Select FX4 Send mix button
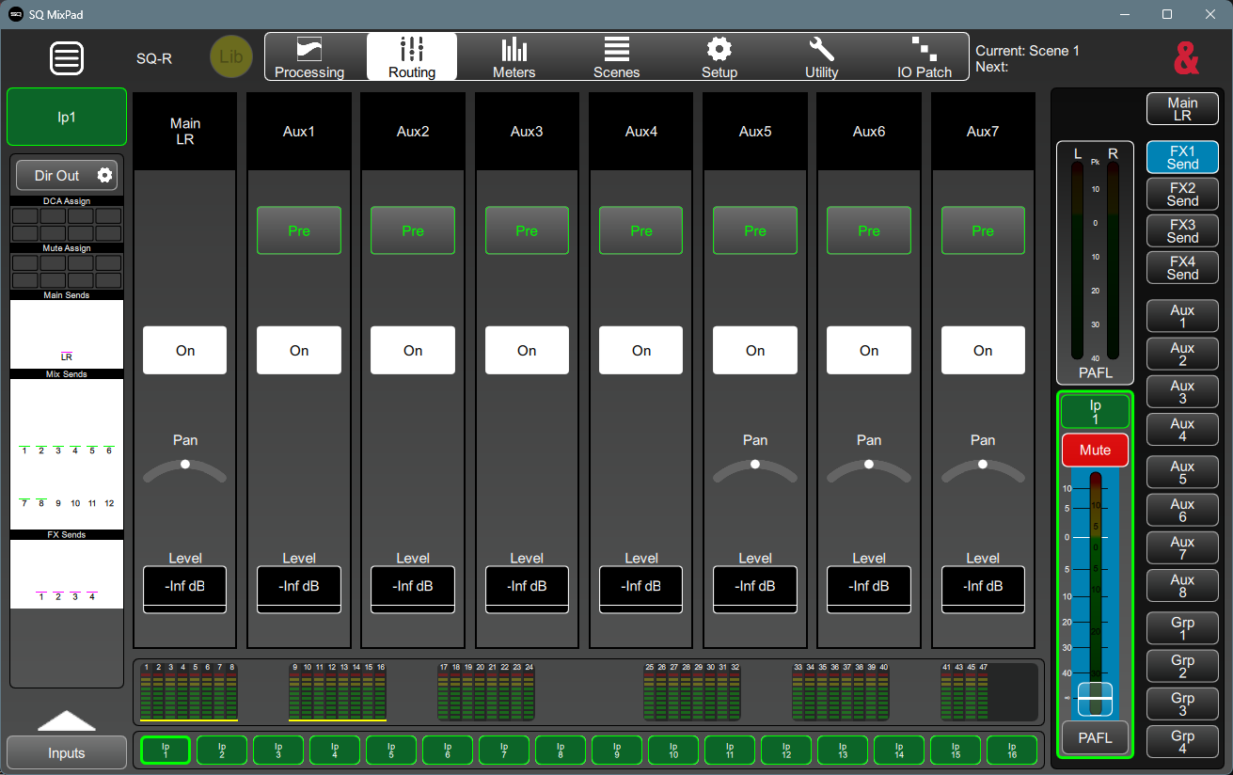The width and height of the screenshot is (1233, 775). point(1182,267)
